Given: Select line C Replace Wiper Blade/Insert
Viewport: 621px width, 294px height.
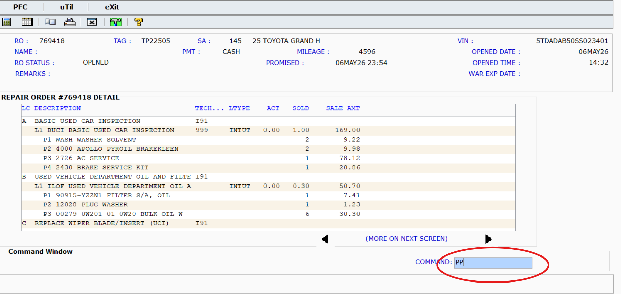Looking at the screenshot, I should point(268,223).
